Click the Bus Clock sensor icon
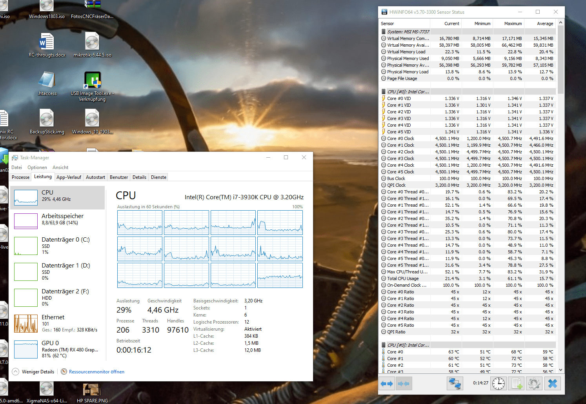This screenshot has width=586, height=404. pos(384,178)
